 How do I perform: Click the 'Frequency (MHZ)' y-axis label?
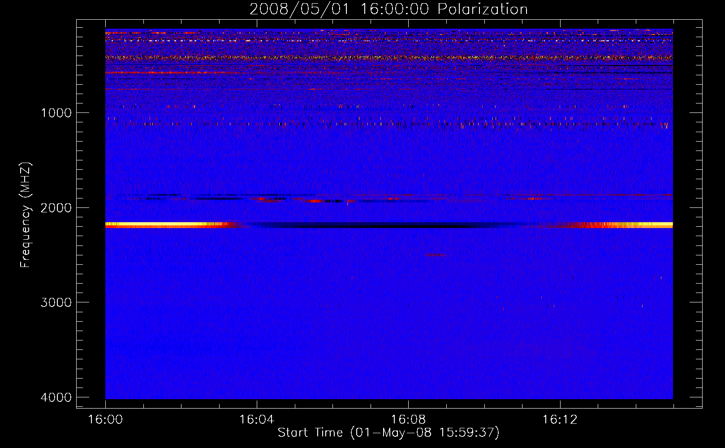(26, 215)
